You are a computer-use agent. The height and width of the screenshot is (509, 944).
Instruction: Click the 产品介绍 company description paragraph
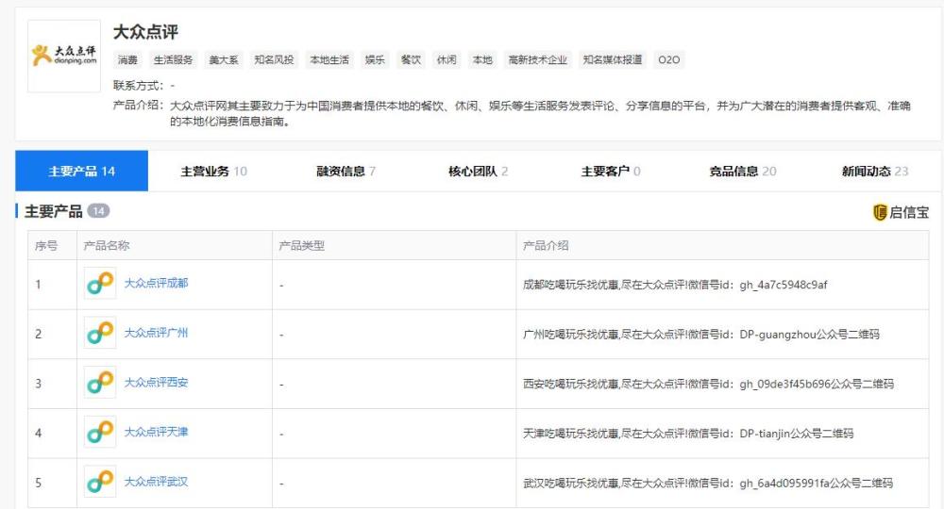point(540,113)
